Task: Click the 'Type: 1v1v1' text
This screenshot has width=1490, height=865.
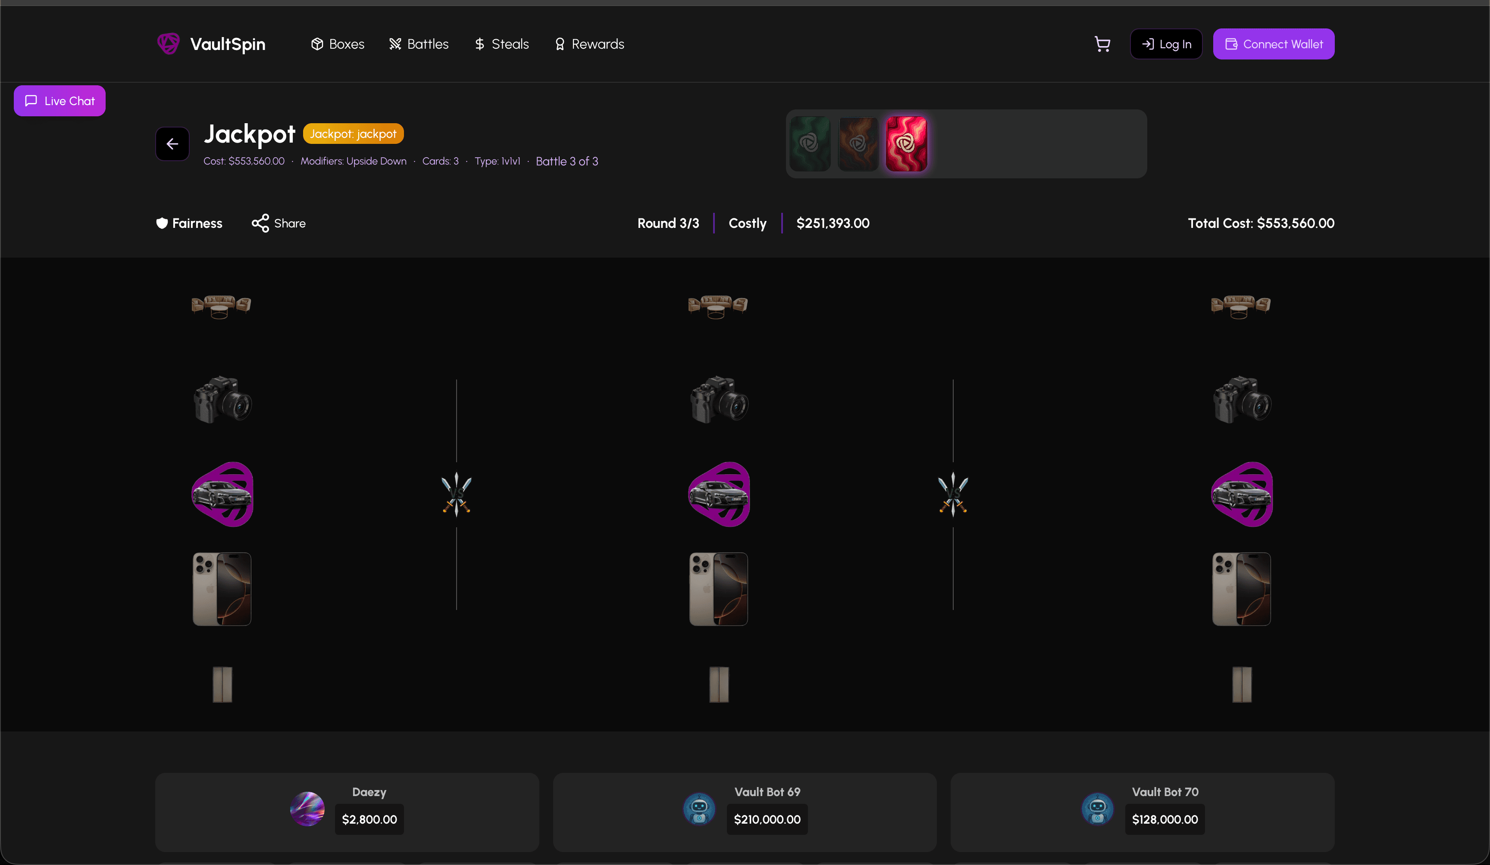Action: [x=497, y=161]
